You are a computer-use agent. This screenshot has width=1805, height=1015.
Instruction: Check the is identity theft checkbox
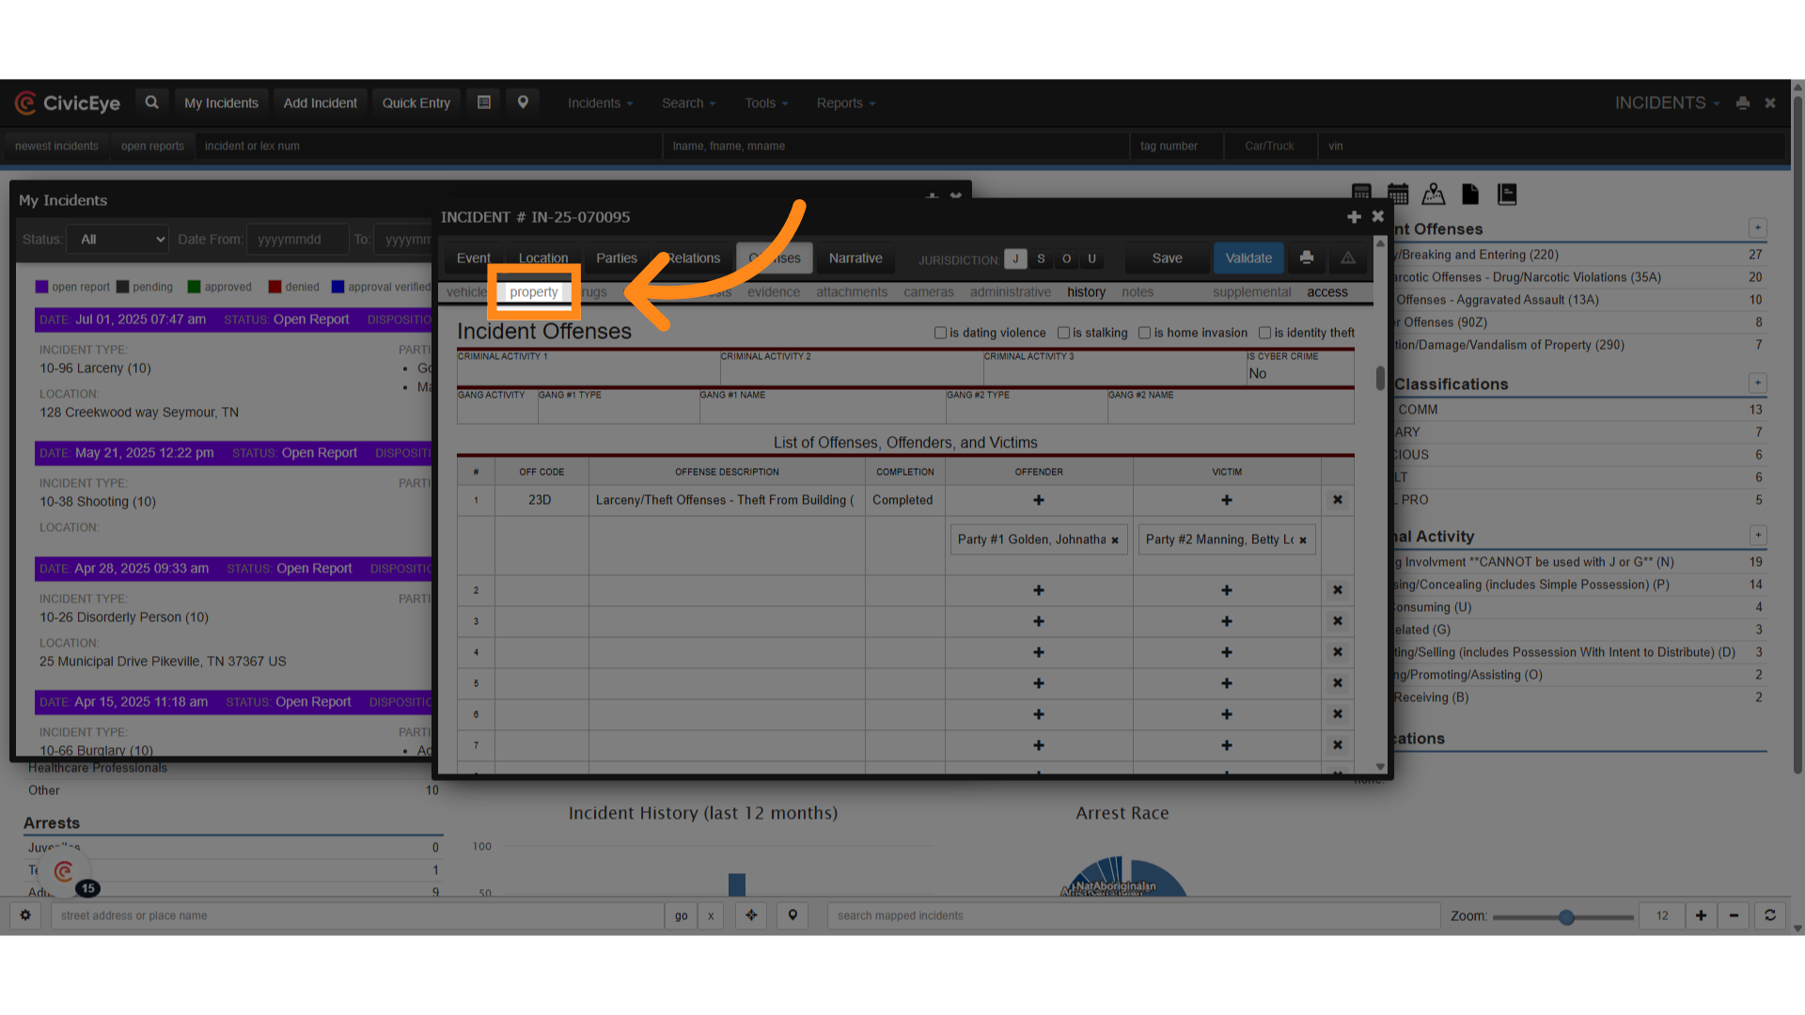click(x=1264, y=333)
